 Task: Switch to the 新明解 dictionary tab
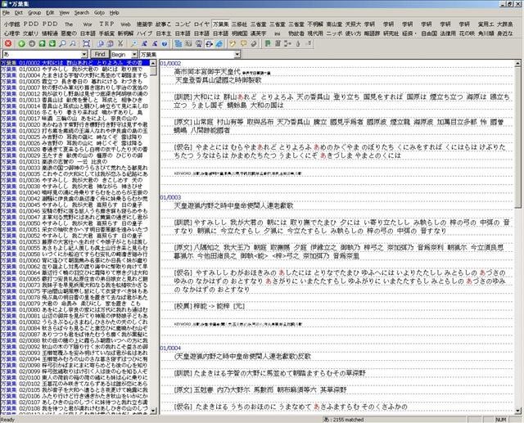(x=125, y=34)
